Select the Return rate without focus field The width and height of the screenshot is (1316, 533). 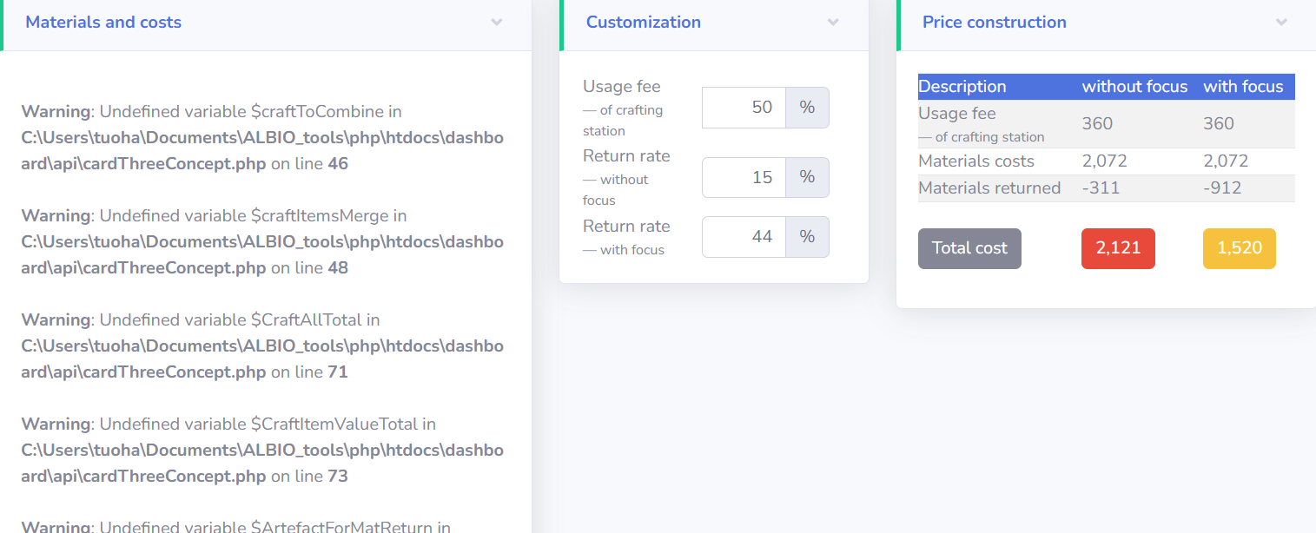click(x=744, y=177)
